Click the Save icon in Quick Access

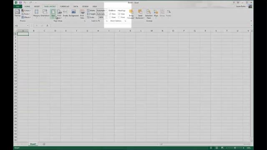(x=20, y=2)
